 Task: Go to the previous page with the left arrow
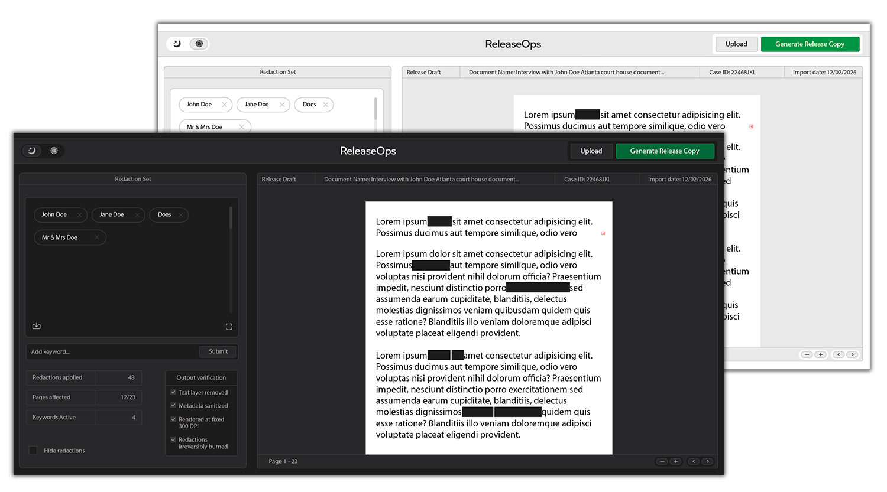click(692, 461)
